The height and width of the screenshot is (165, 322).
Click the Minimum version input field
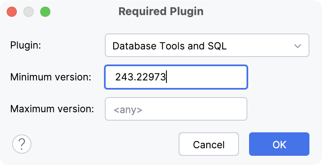(176, 77)
